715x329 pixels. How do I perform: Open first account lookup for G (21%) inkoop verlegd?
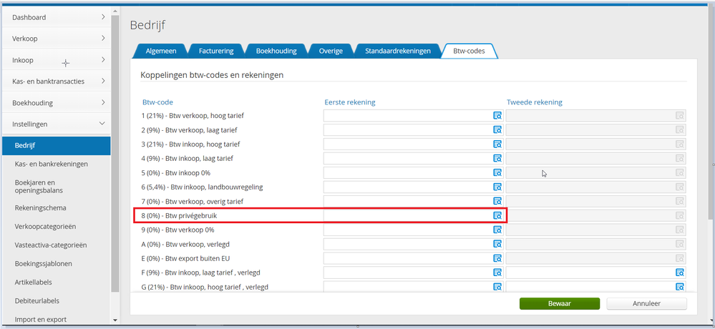click(x=497, y=287)
